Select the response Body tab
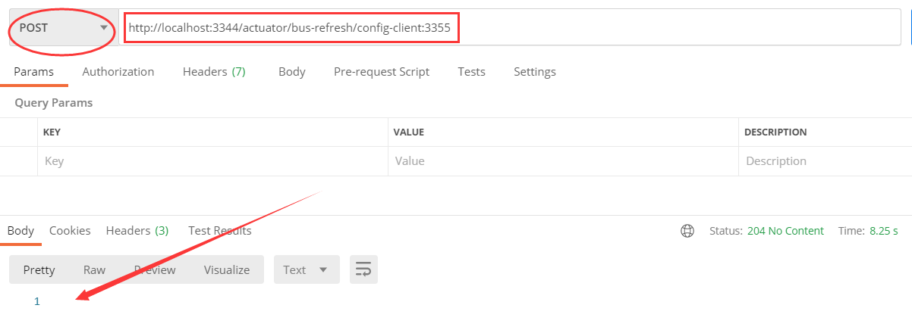This screenshot has height=330, width=912. (20, 231)
